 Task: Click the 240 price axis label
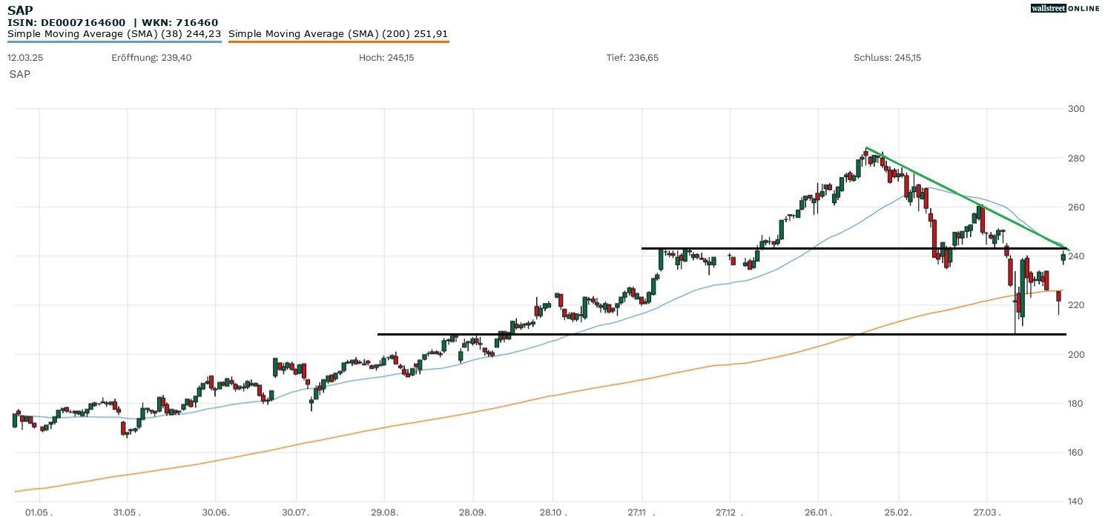point(1077,256)
